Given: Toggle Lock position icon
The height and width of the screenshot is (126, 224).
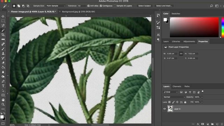Looking at the screenshot, I should (177, 102).
